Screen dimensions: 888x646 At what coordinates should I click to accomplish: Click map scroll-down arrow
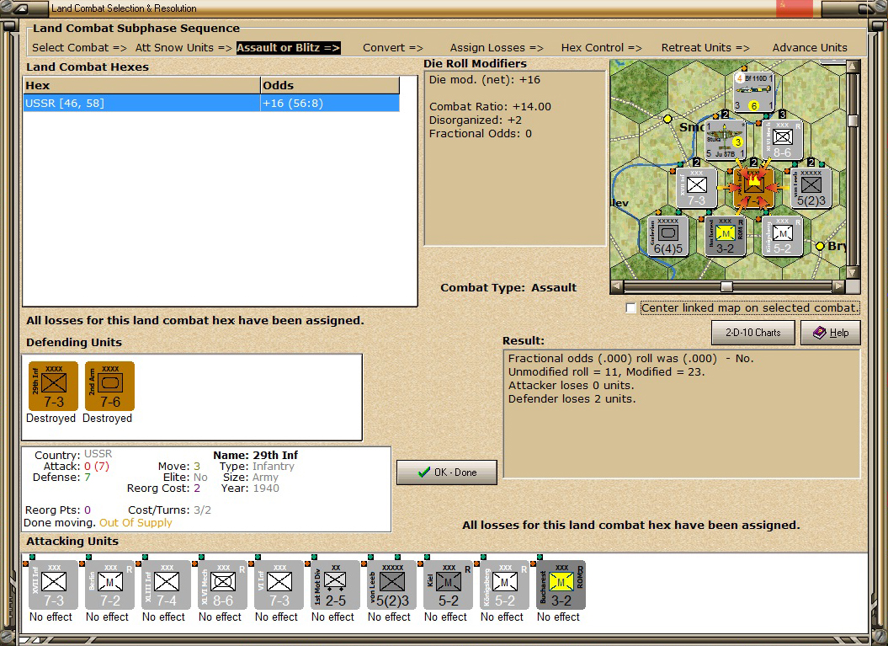pos(853,273)
